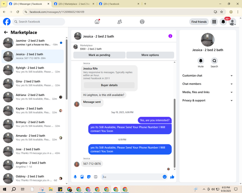This screenshot has width=242, height=193.
Task: Click Jessica's large profile thumbnail in right panel
Action: point(208,40)
